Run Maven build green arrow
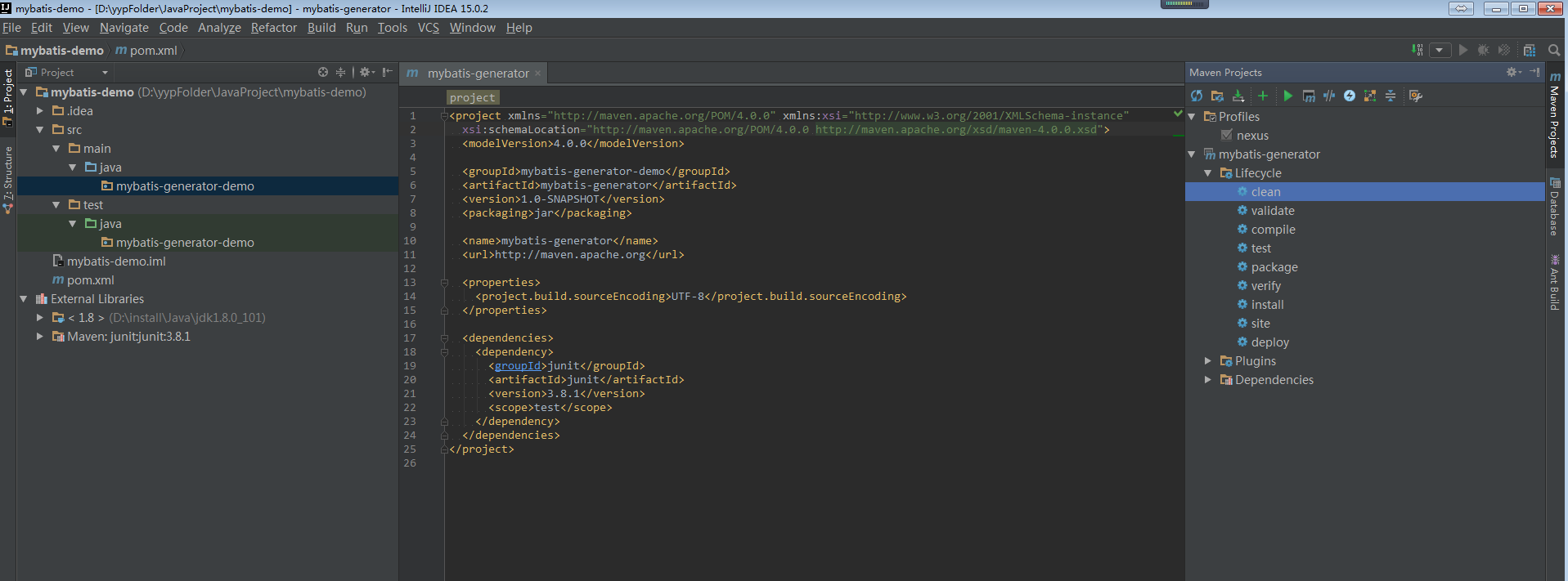This screenshot has height=581, width=1568. 1288,96
